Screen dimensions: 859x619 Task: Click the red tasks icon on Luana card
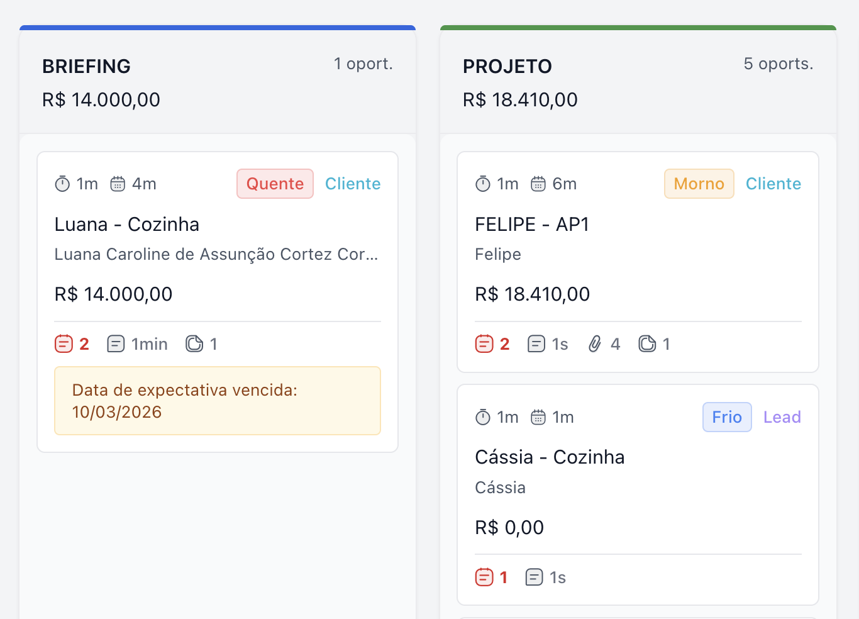click(x=64, y=344)
